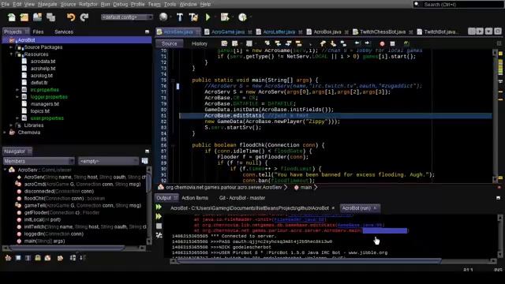The width and height of the screenshot is (505, 284).
Task: Click Shift Line Right arrow icon
Action: click(x=367, y=43)
